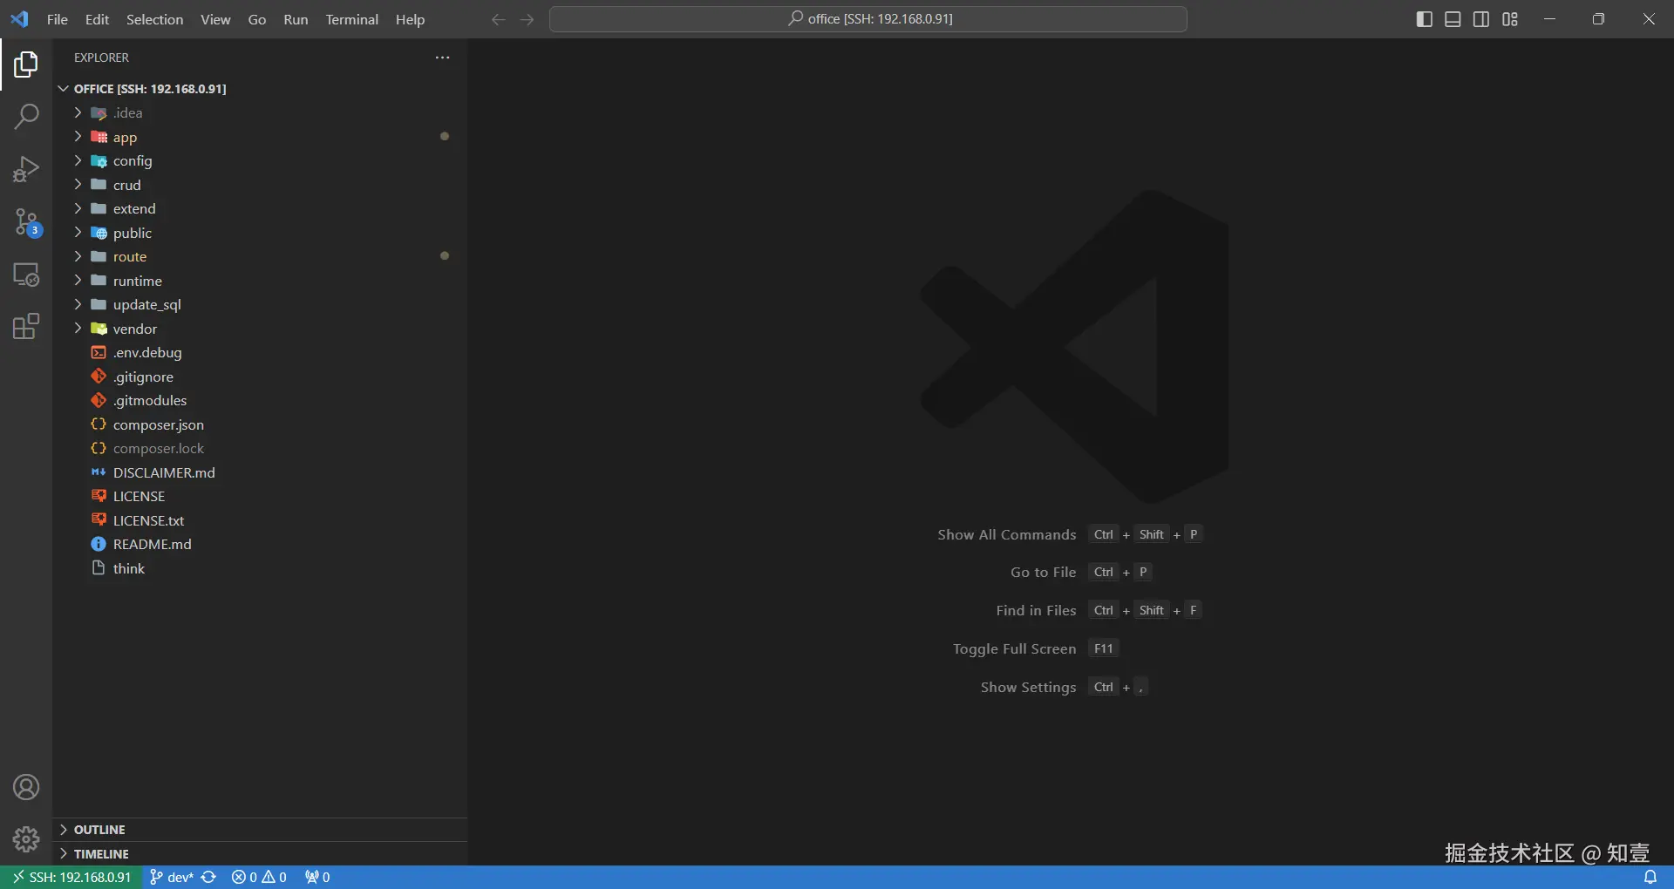Expand the runtime folder
The height and width of the screenshot is (889, 1674).
click(260, 281)
